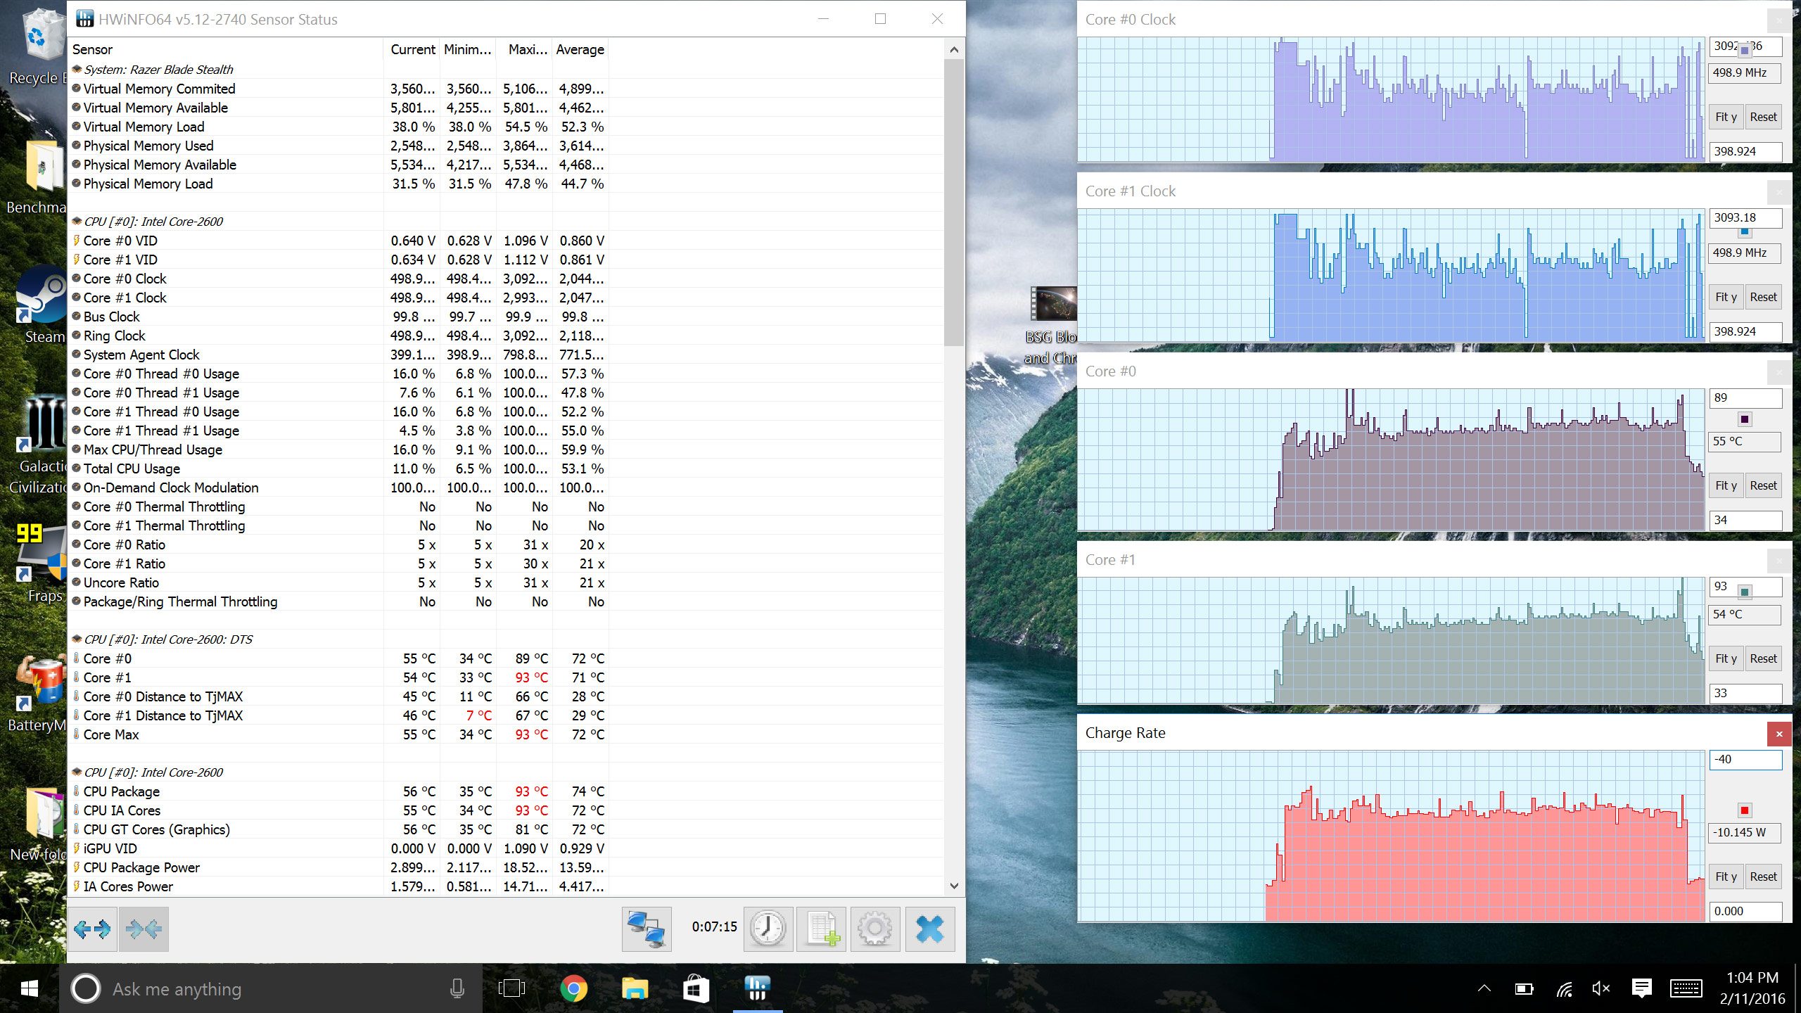Image resolution: width=1801 pixels, height=1013 pixels.
Task: Show hidden tray icons chevron
Action: tap(1484, 989)
